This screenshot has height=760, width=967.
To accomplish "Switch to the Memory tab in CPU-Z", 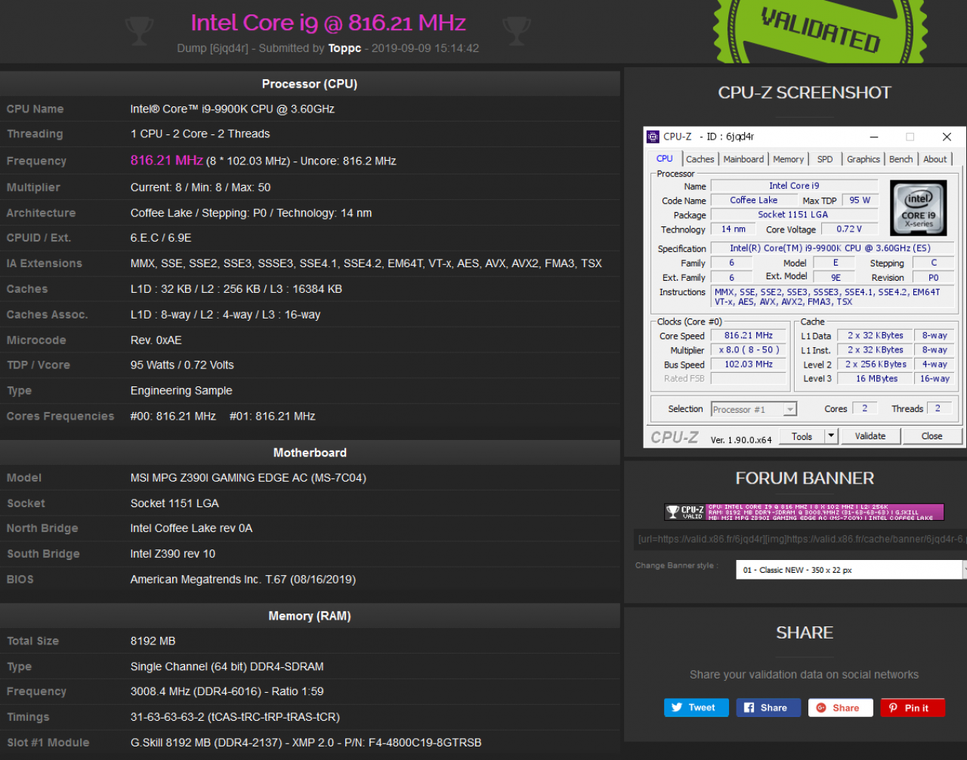I will pos(788,159).
